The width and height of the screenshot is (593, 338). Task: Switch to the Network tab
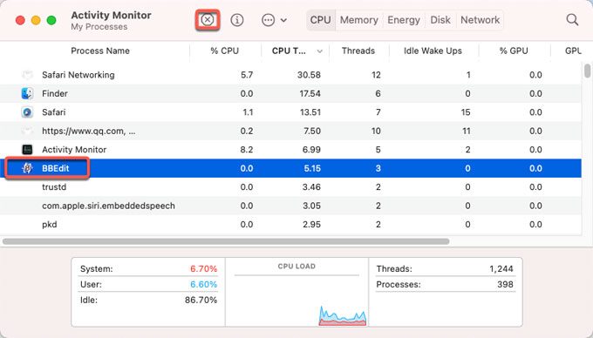pyautogui.click(x=480, y=20)
